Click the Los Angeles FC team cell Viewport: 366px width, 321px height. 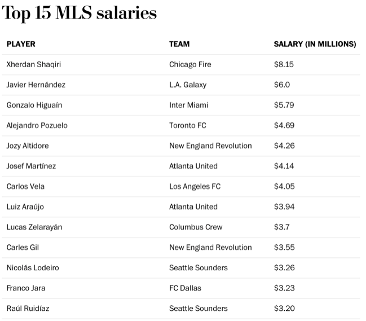(195, 186)
